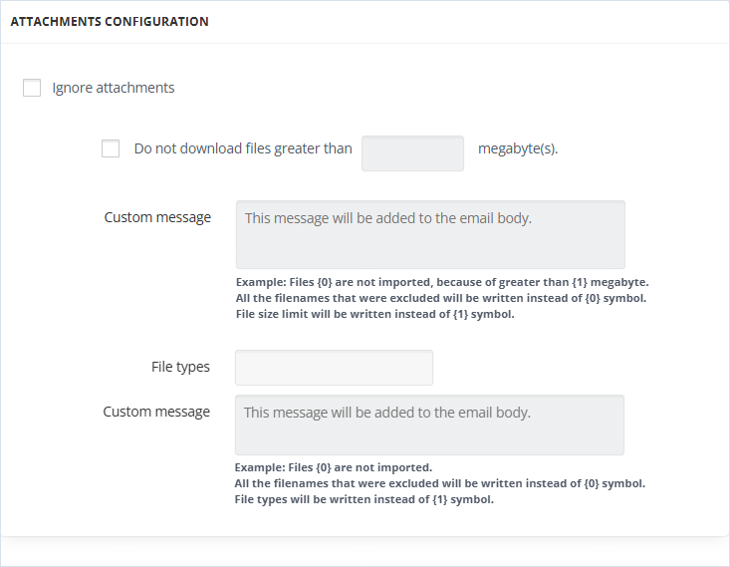Click the filenames hint under the file types message
This screenshot has height=567, width=730.
tap(440, 483)
